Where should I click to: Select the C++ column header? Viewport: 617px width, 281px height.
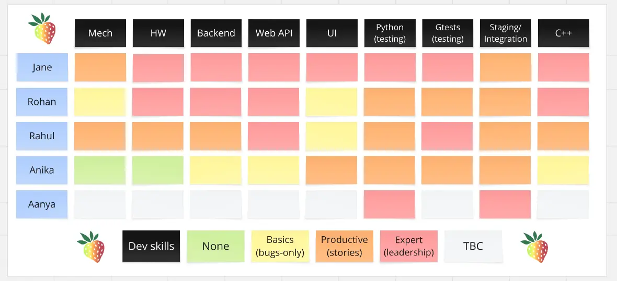563,33
